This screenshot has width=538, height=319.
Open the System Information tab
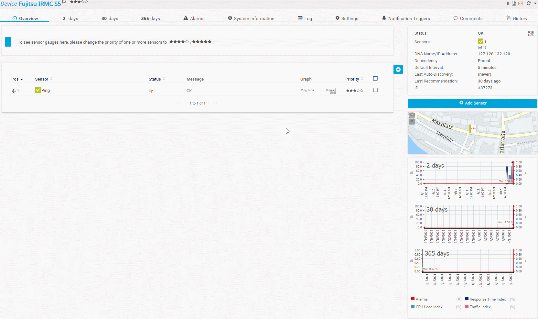point(251,18)
